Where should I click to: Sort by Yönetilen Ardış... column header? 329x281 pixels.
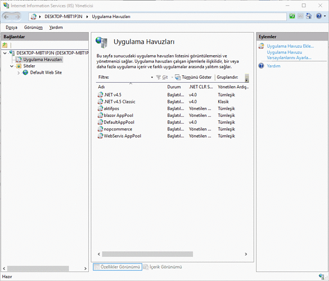pyautogui.click(x=233, y=87)
